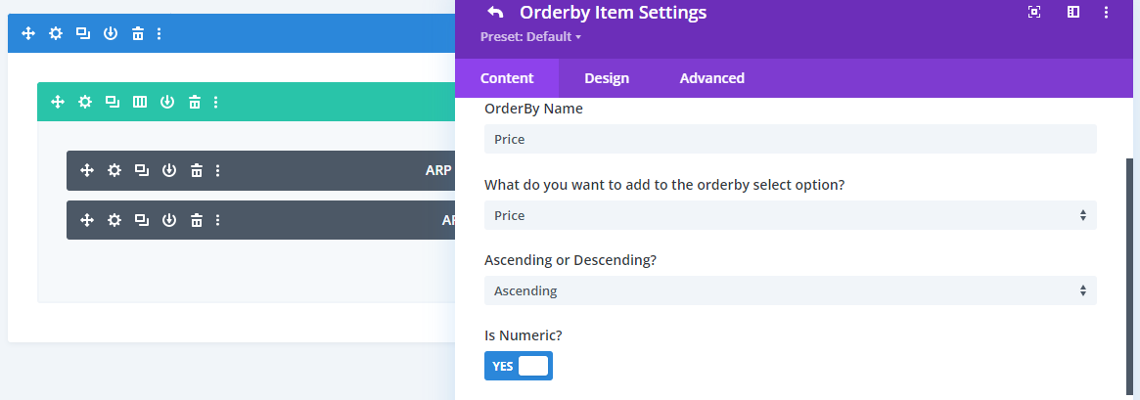Click move handle on blue section bar
The height and width of the screenshot is (400, 1140).
(x=28, y=33)
